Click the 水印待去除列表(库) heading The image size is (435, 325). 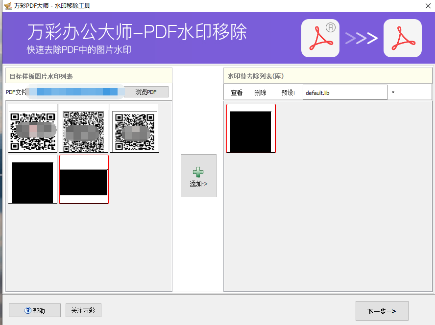[x=256, y=76]
